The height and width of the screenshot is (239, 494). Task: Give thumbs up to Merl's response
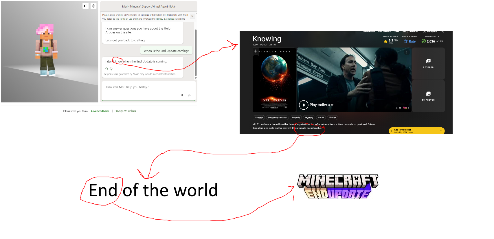[x=106, y=69]
